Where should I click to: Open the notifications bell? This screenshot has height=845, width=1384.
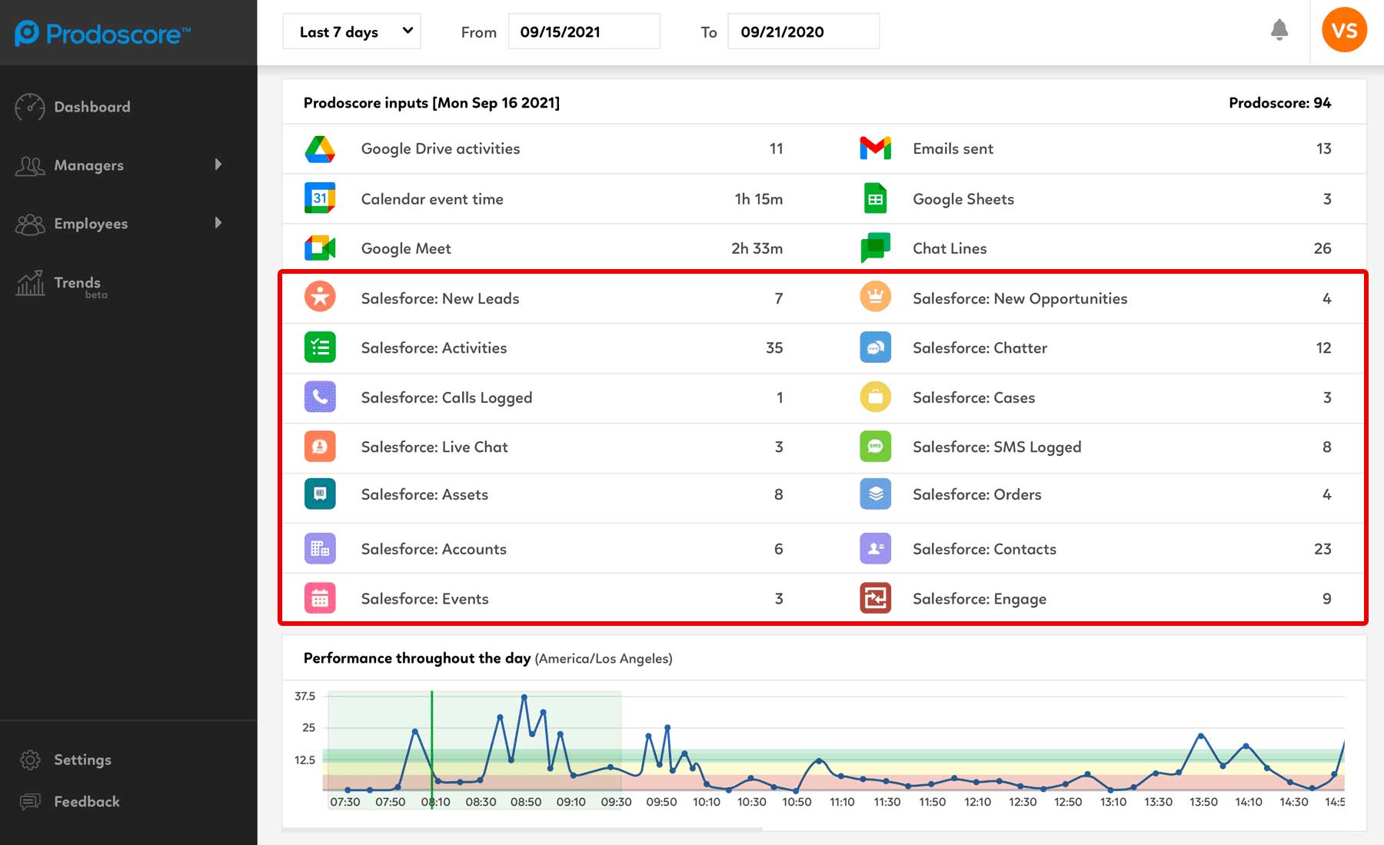1279,30
